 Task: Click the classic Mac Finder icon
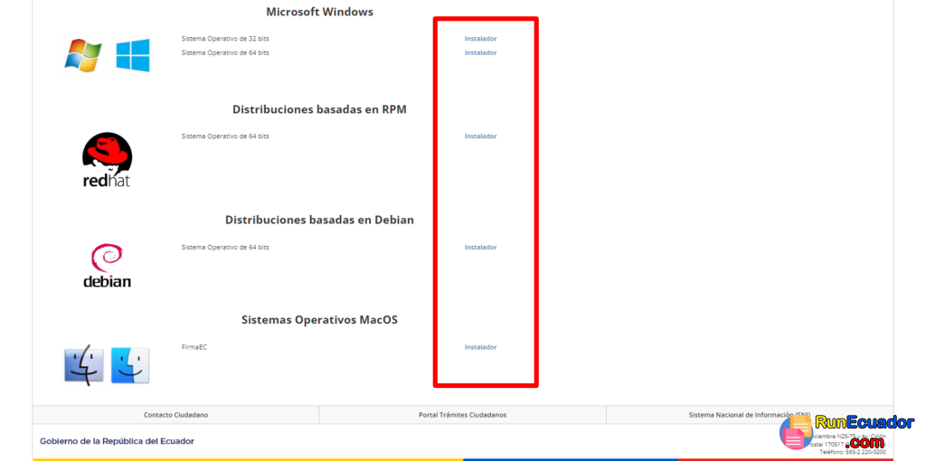click(84, 365)
